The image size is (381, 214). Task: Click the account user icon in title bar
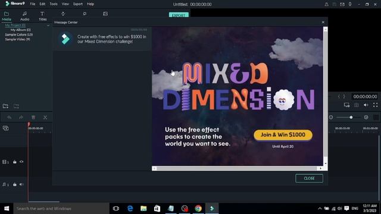(x=327, y=4)
